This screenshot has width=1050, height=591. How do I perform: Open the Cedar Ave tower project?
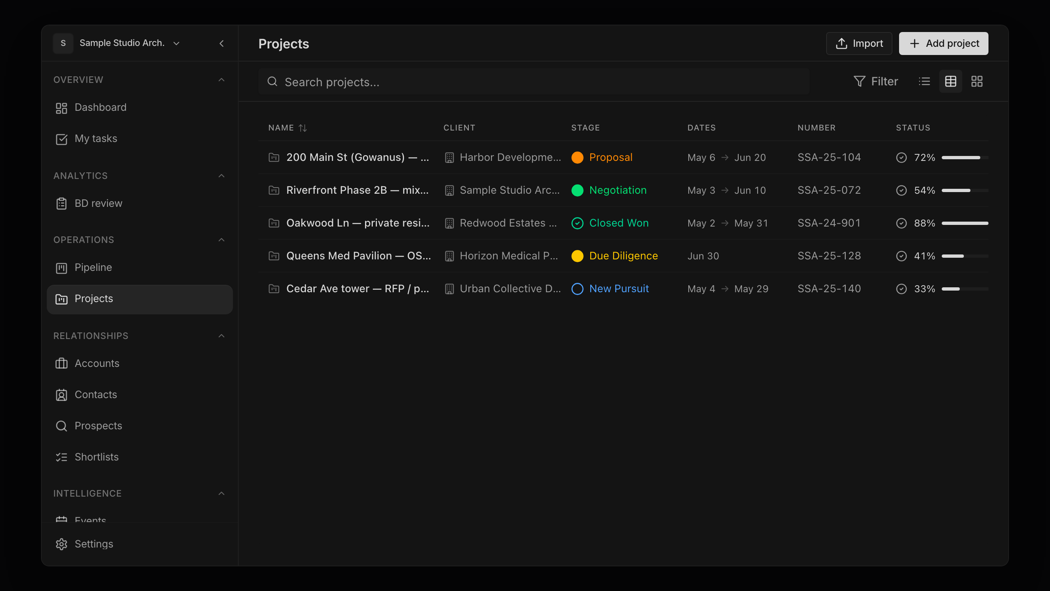click(x=358, y=289)
